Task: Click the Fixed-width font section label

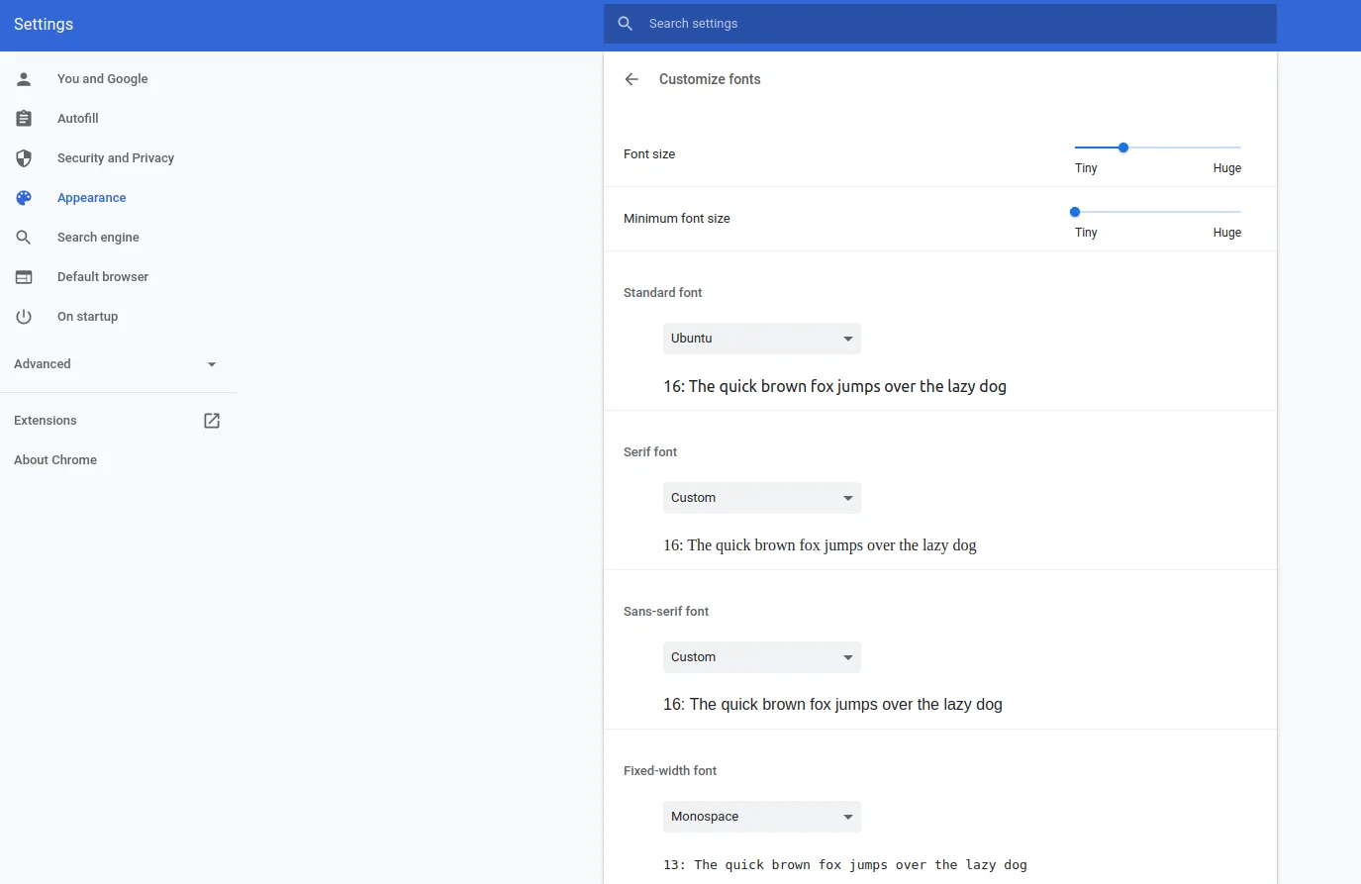Action: pyautogui.click(x=670, y=771)
